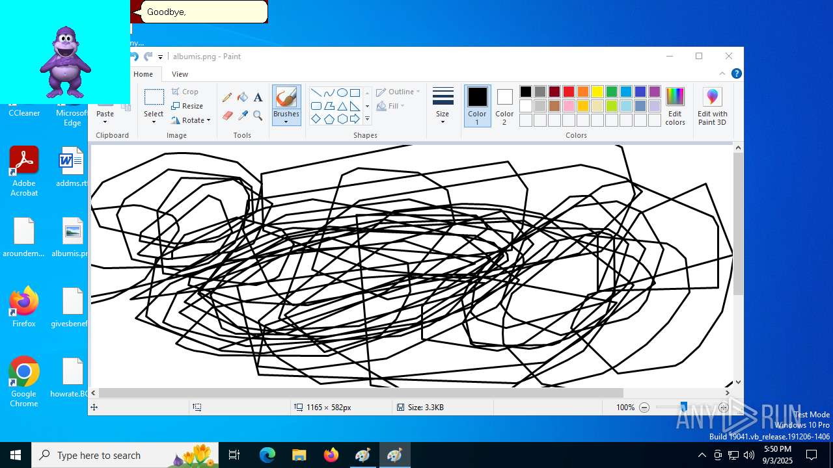The image size is (833, 468).
Task: Show hidden system tray icons chevron
Action: [x=702, y=455]
